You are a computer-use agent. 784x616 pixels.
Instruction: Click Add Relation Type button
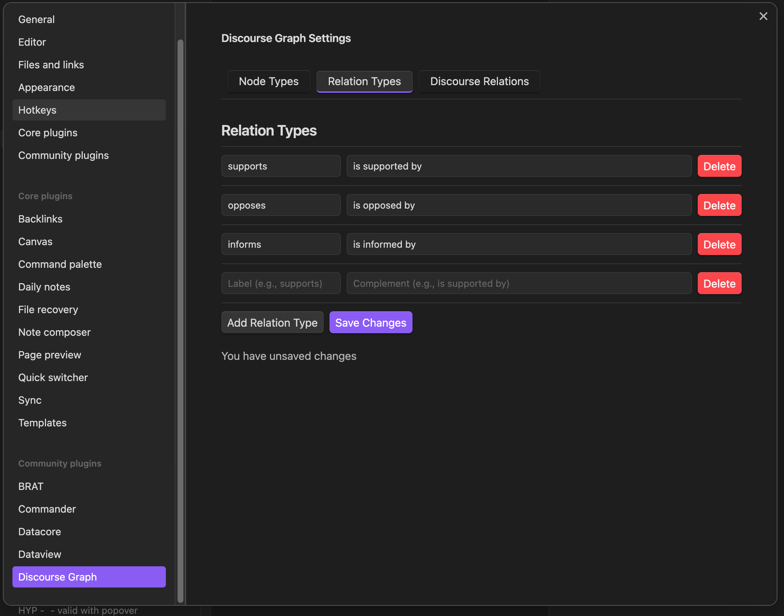[272, 323]
